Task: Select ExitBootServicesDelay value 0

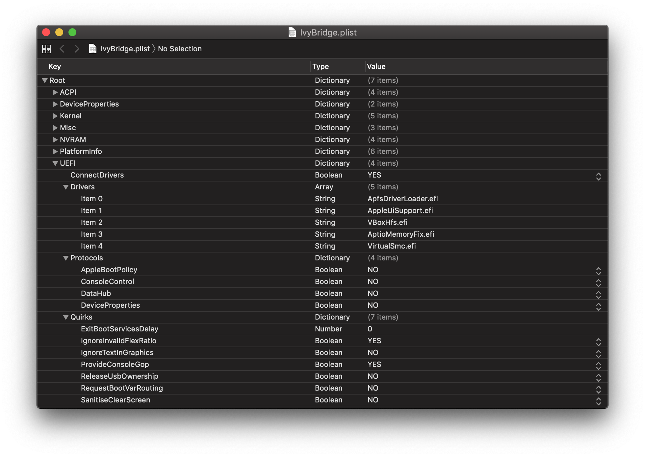Action: (x=370, y=329)
